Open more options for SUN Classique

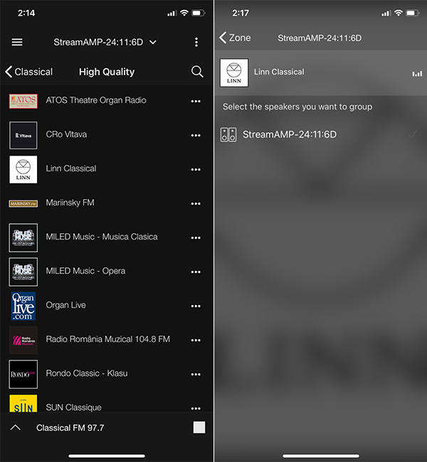click(196, 409)
